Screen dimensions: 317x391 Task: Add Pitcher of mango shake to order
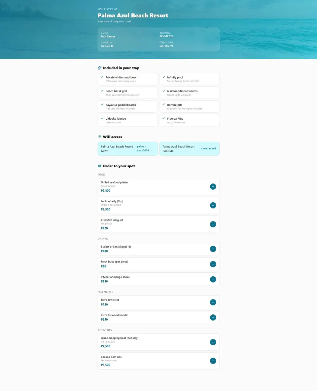213,279
